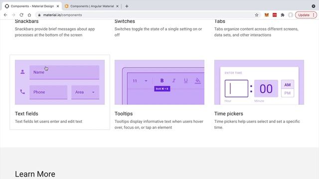Open the Text fields card title

coord(26,114)
